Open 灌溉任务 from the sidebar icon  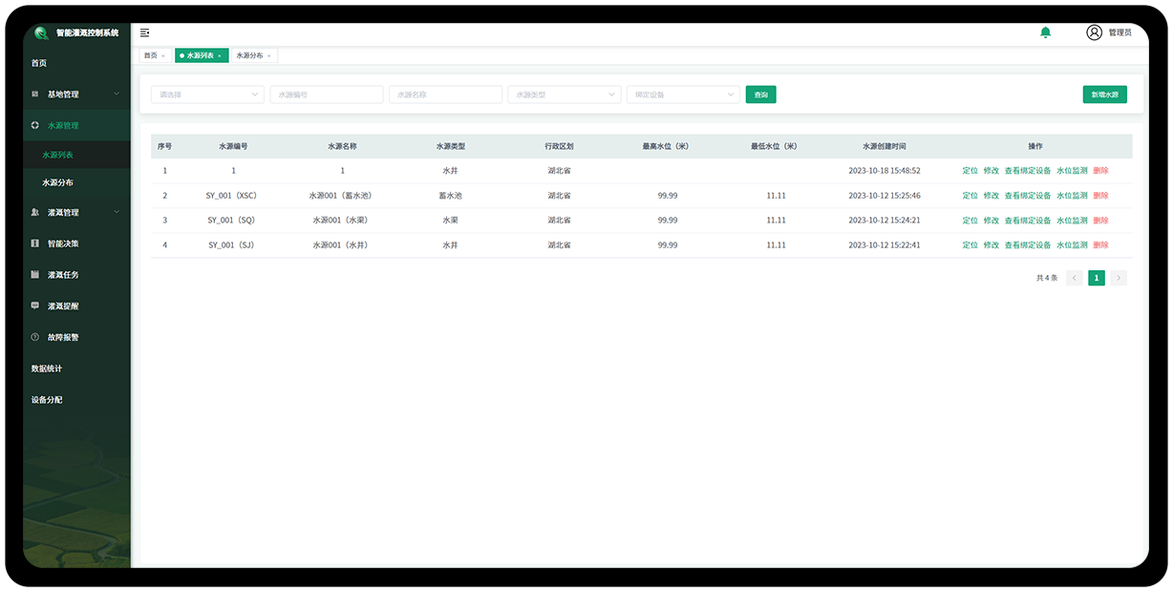(35, 275)
